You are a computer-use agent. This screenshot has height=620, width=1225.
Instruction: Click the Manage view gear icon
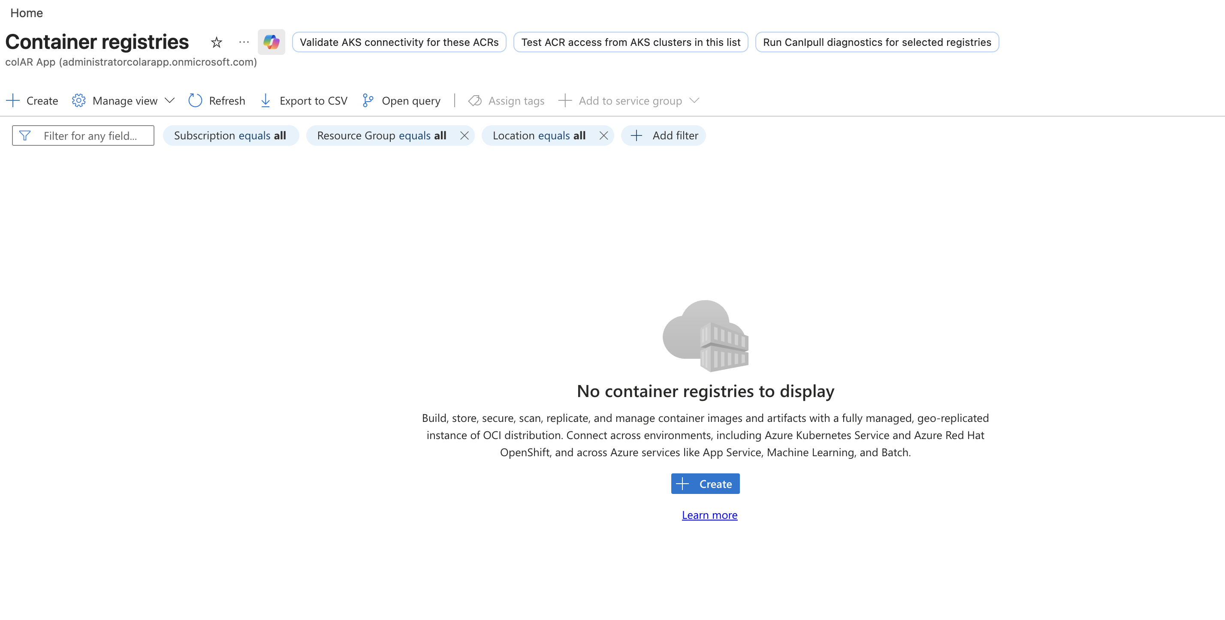[78, 100]
